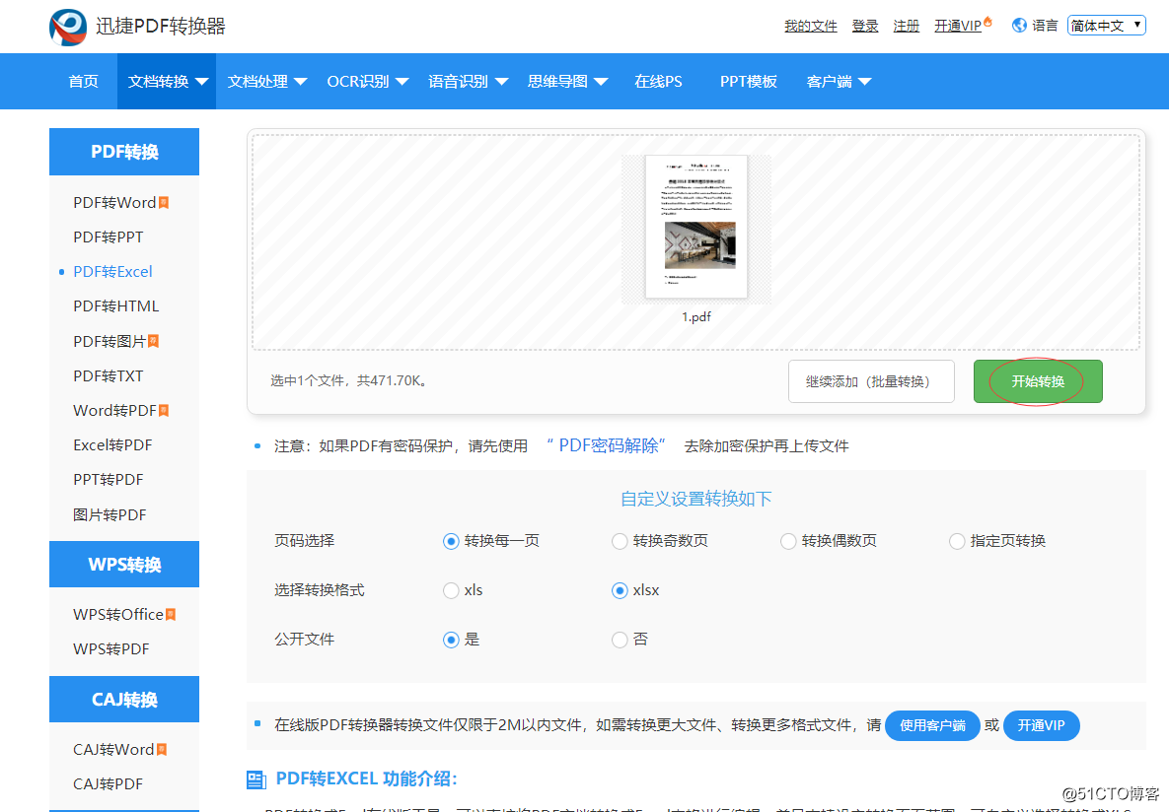
Task: Click the 登录 link
Action: (x=865, y=26)
